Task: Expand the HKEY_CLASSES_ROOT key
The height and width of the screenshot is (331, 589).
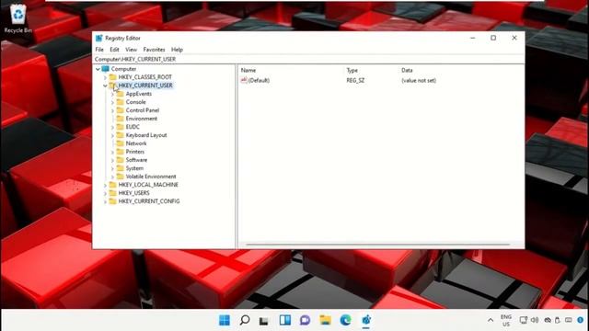Action: click(105, 77)
